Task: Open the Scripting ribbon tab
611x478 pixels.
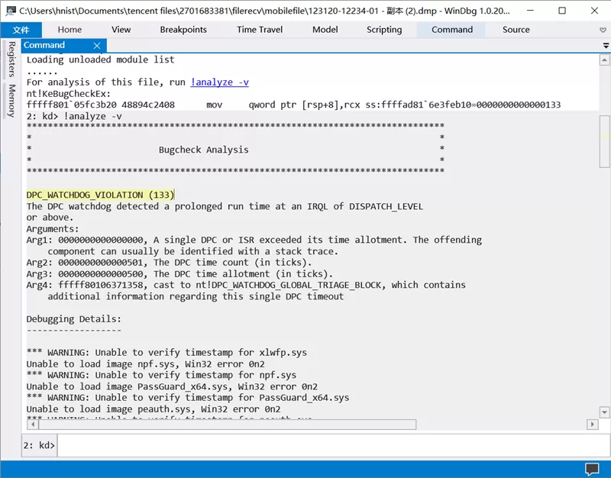Action: click(384, 30)
